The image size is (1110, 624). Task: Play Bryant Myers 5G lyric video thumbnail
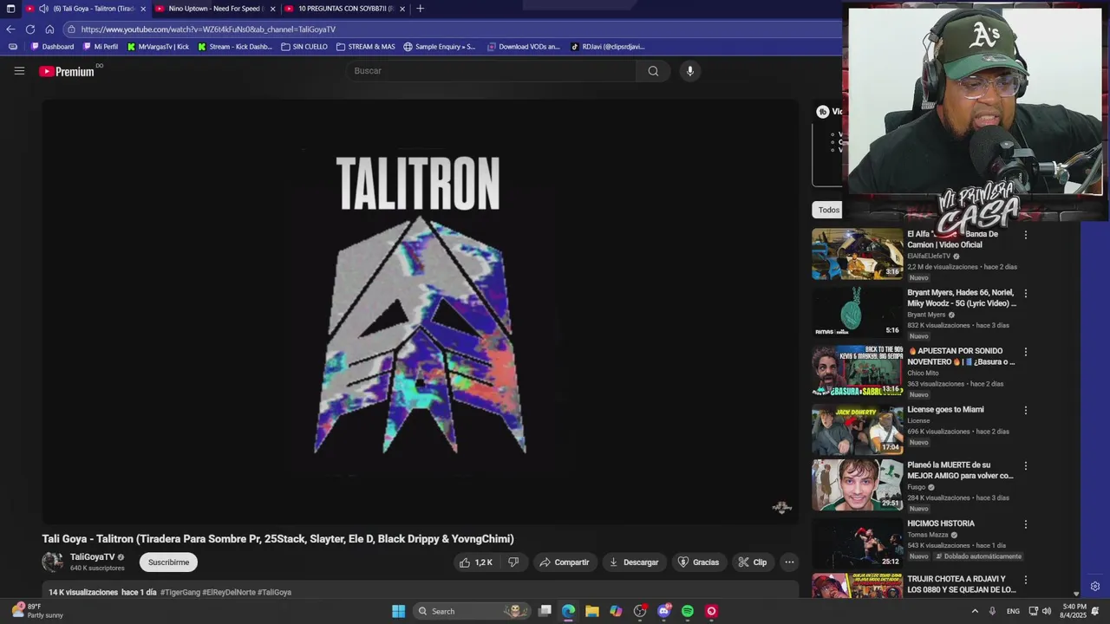857,312
